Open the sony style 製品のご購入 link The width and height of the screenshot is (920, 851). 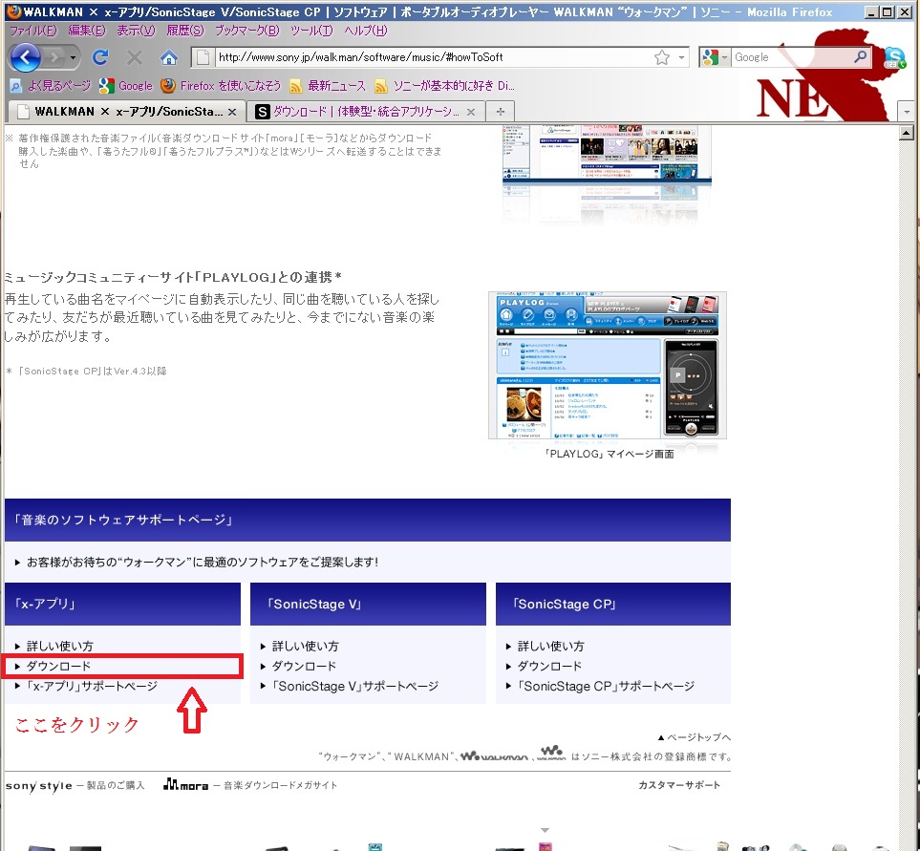tap(75, 785)
